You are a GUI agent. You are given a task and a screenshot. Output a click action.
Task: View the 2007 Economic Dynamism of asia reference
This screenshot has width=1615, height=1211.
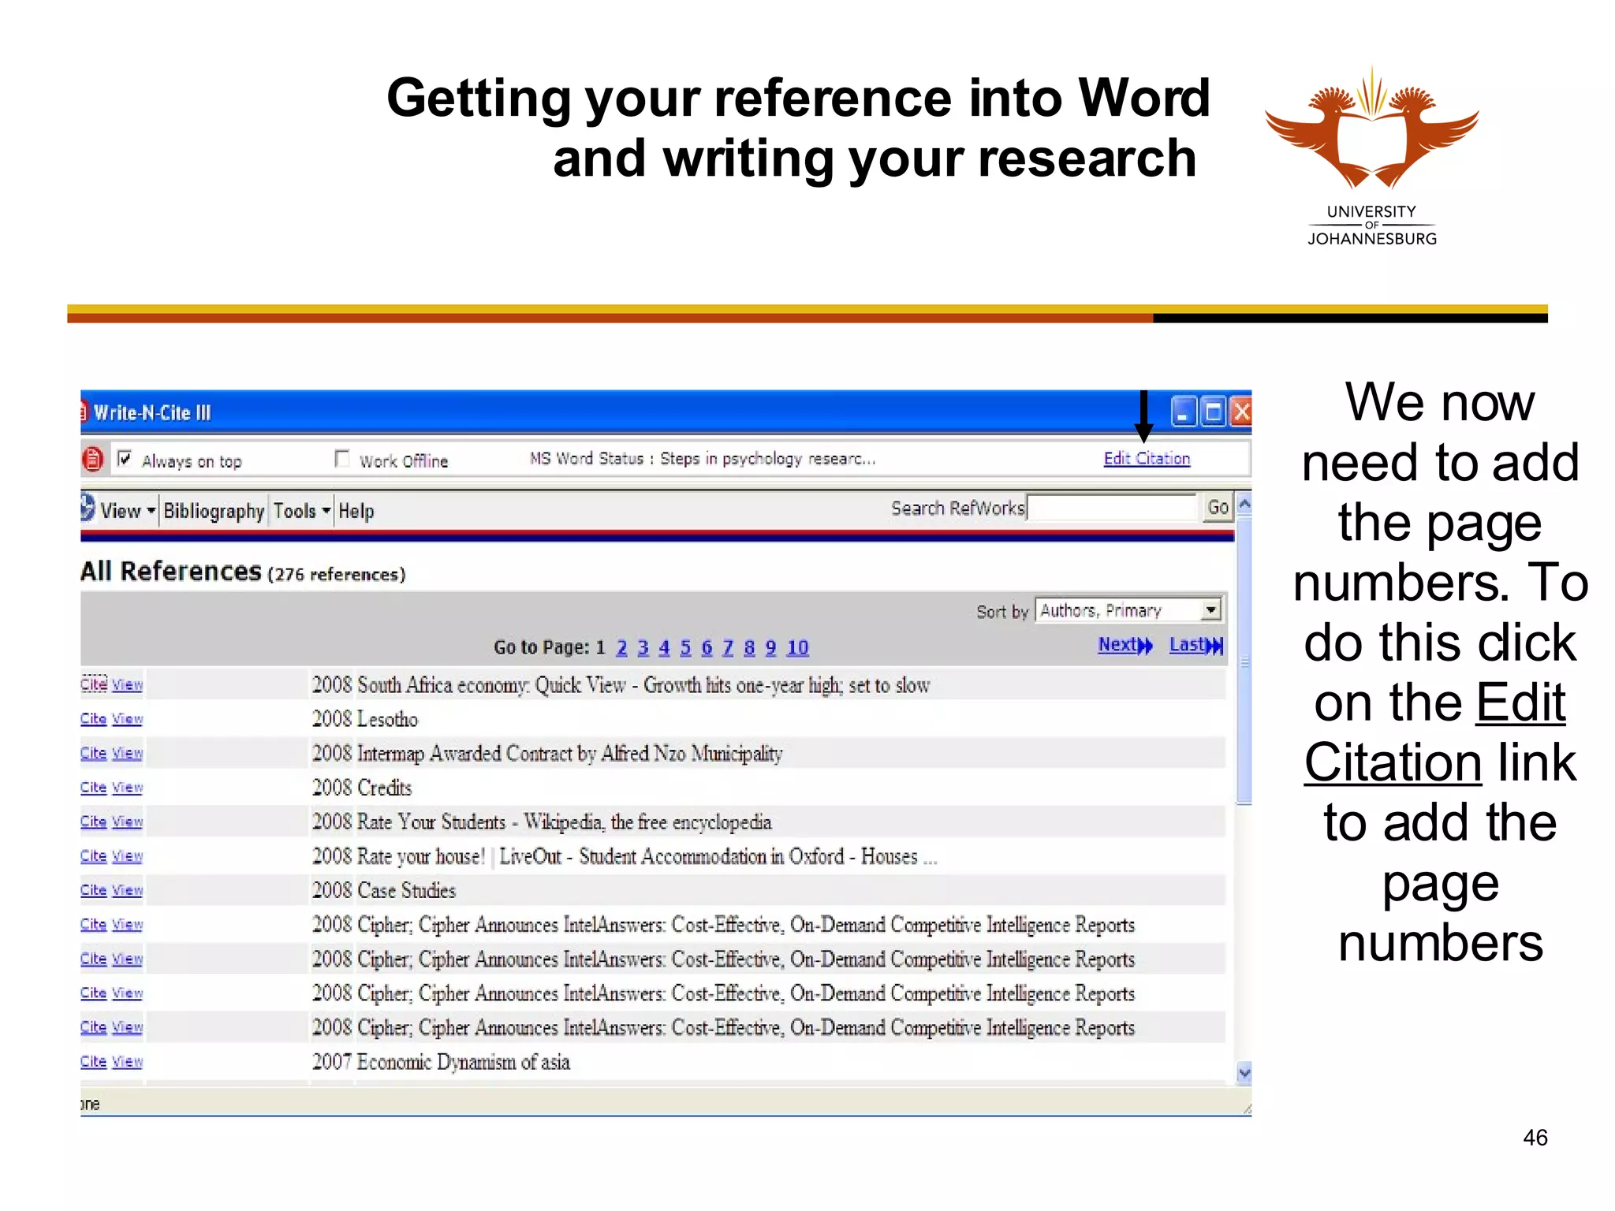pyautogui.click(x=127, y=1061)
